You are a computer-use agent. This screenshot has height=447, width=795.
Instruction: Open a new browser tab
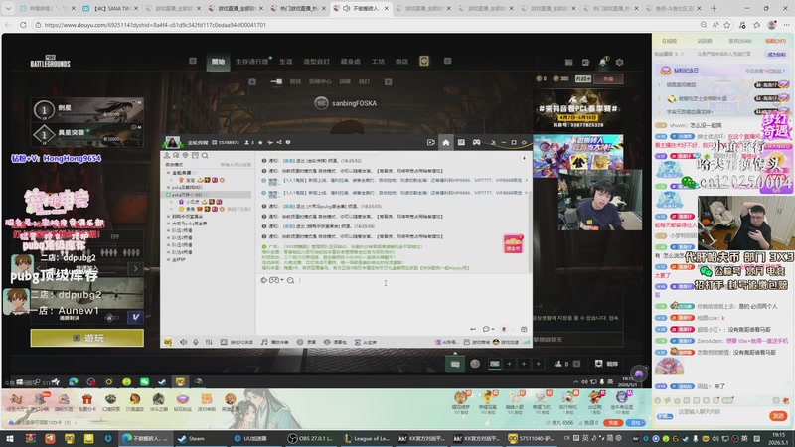tap(714, 8)
